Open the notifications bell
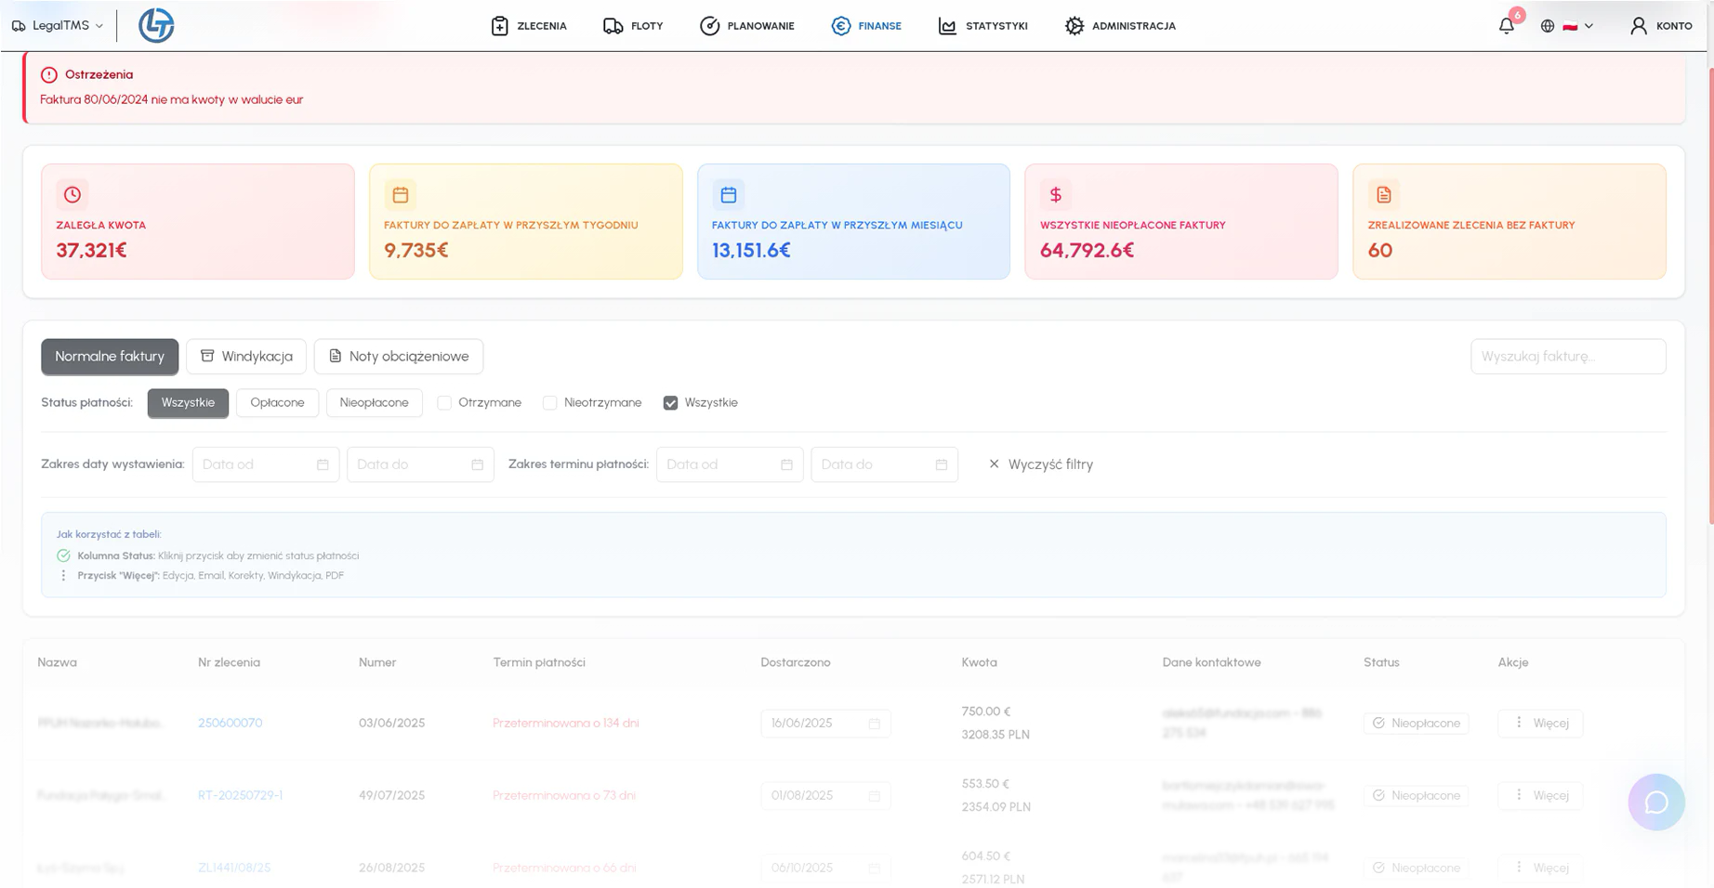This screenshot has width=1714, height=888. 1506,26
